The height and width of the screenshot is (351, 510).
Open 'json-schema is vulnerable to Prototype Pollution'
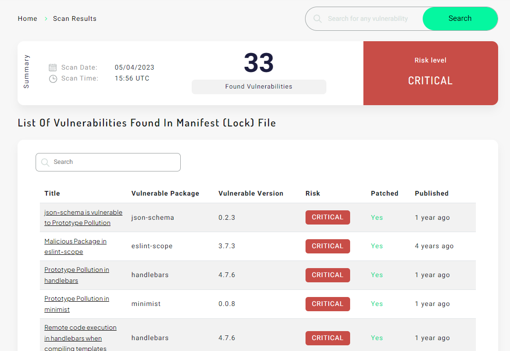(83, 217)
